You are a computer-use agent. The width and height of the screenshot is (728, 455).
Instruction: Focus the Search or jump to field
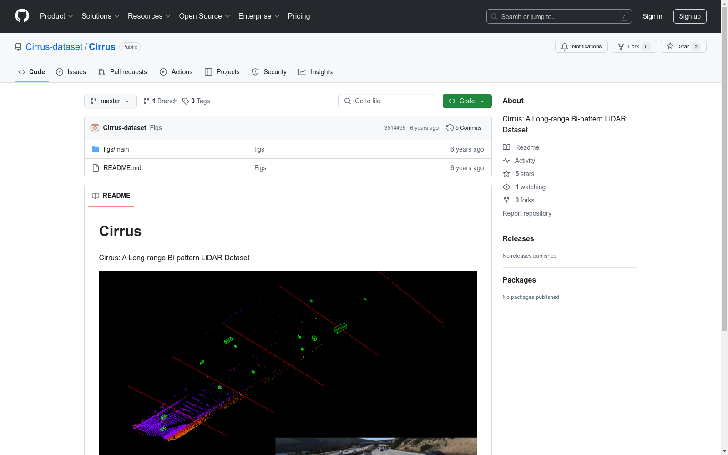pos(559,16)
